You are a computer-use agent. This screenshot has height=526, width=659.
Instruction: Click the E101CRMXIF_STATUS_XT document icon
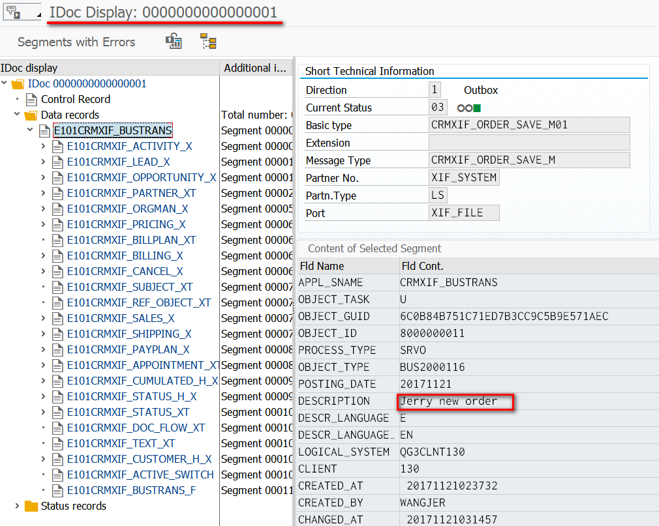[57, 412]
